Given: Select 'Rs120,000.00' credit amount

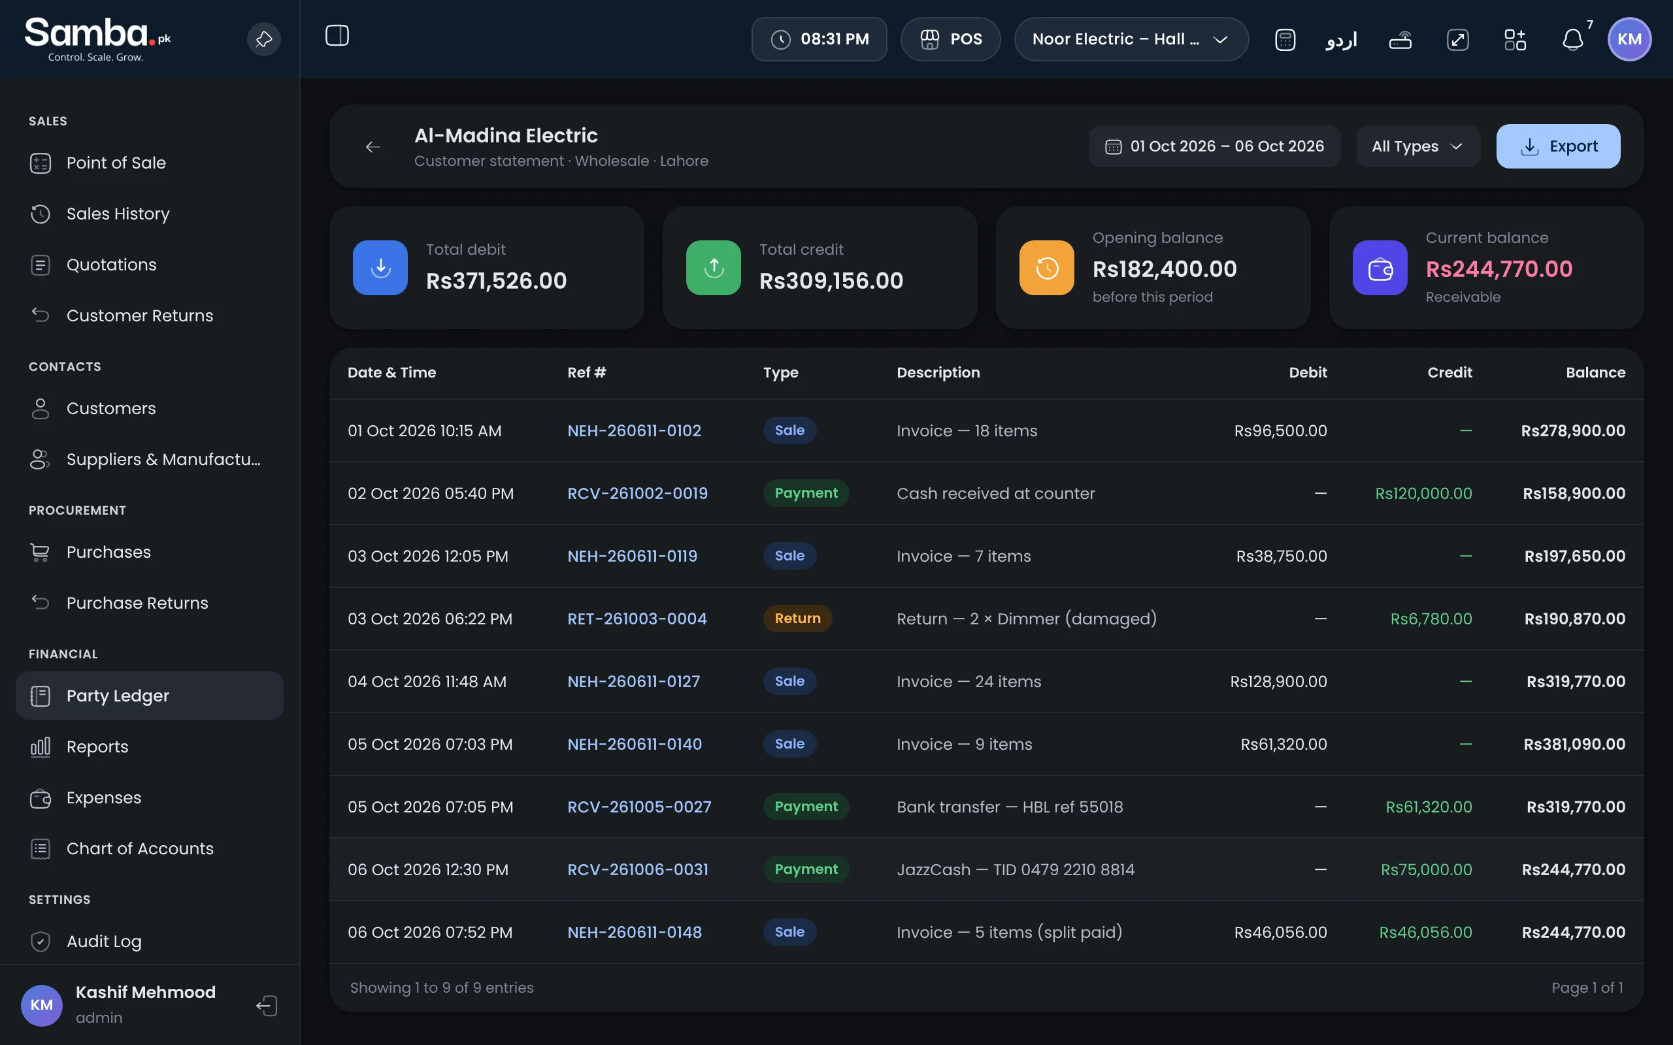Looking at the screenshot, I should click(1423, 494).
